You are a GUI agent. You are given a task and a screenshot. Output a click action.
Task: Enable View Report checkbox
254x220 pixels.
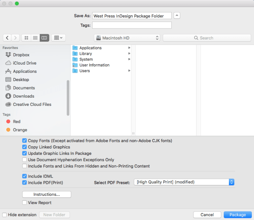click(24, 202)
